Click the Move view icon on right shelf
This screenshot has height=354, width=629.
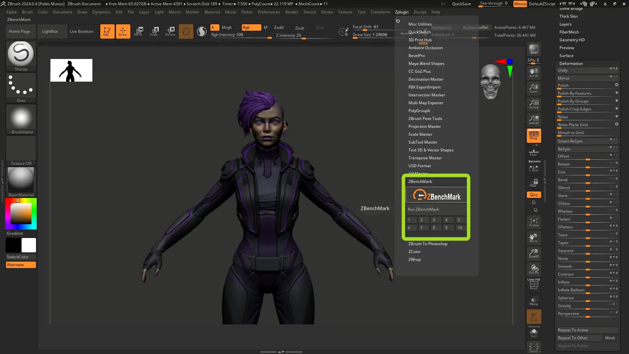534,238
